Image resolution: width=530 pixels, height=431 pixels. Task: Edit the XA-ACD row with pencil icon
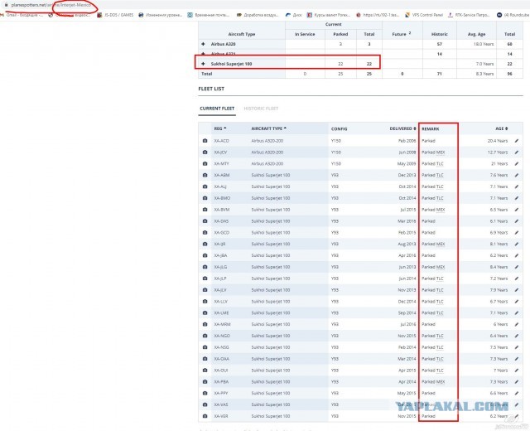coord(517,141)
